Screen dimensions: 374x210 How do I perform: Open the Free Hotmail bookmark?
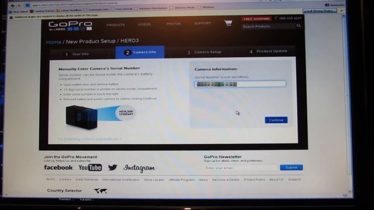122,9
